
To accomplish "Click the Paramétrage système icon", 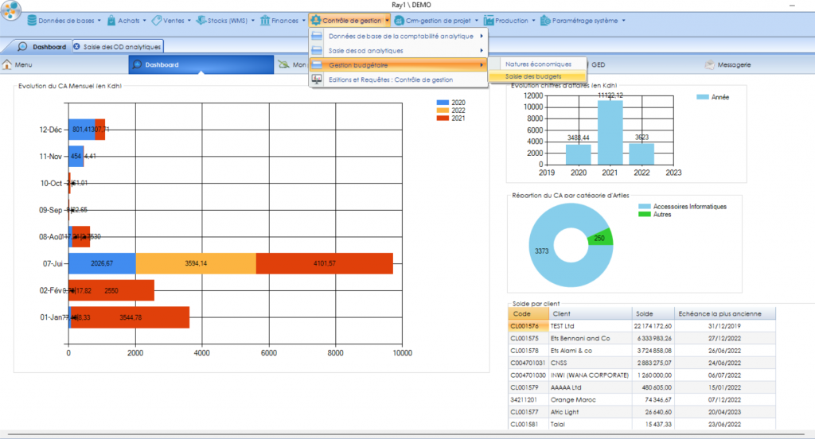I will pyautogui.click(x=545, y=21).
